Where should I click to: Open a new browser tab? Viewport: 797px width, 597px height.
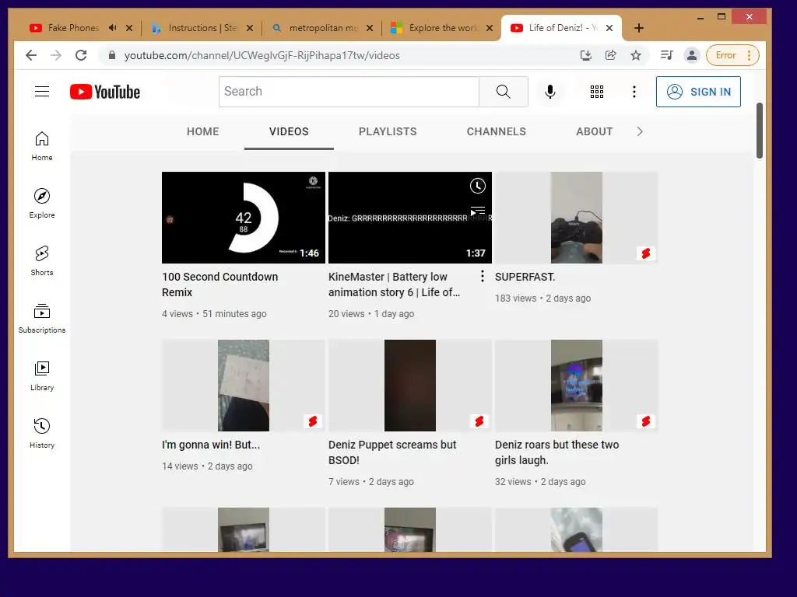tap(639, 28)
